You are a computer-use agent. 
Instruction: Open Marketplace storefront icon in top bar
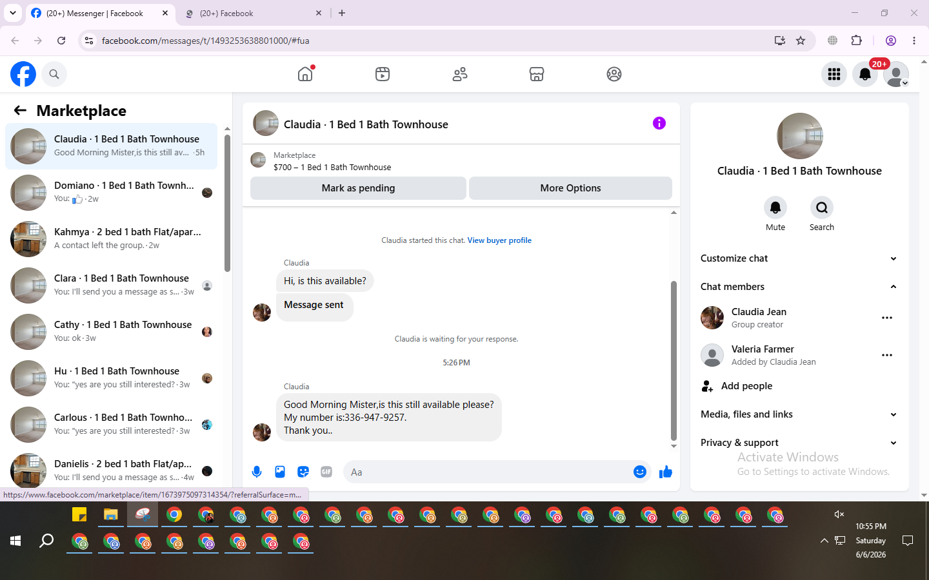click(537, 74)
